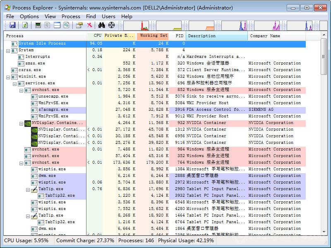Image resolution: width=331 pixels, height=248 pixels.
Task: Click the pen icon of TabTip.exe PID 2980
Action: 34,189
